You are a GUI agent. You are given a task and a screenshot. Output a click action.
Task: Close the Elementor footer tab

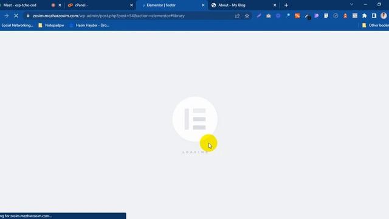point(203,5)
